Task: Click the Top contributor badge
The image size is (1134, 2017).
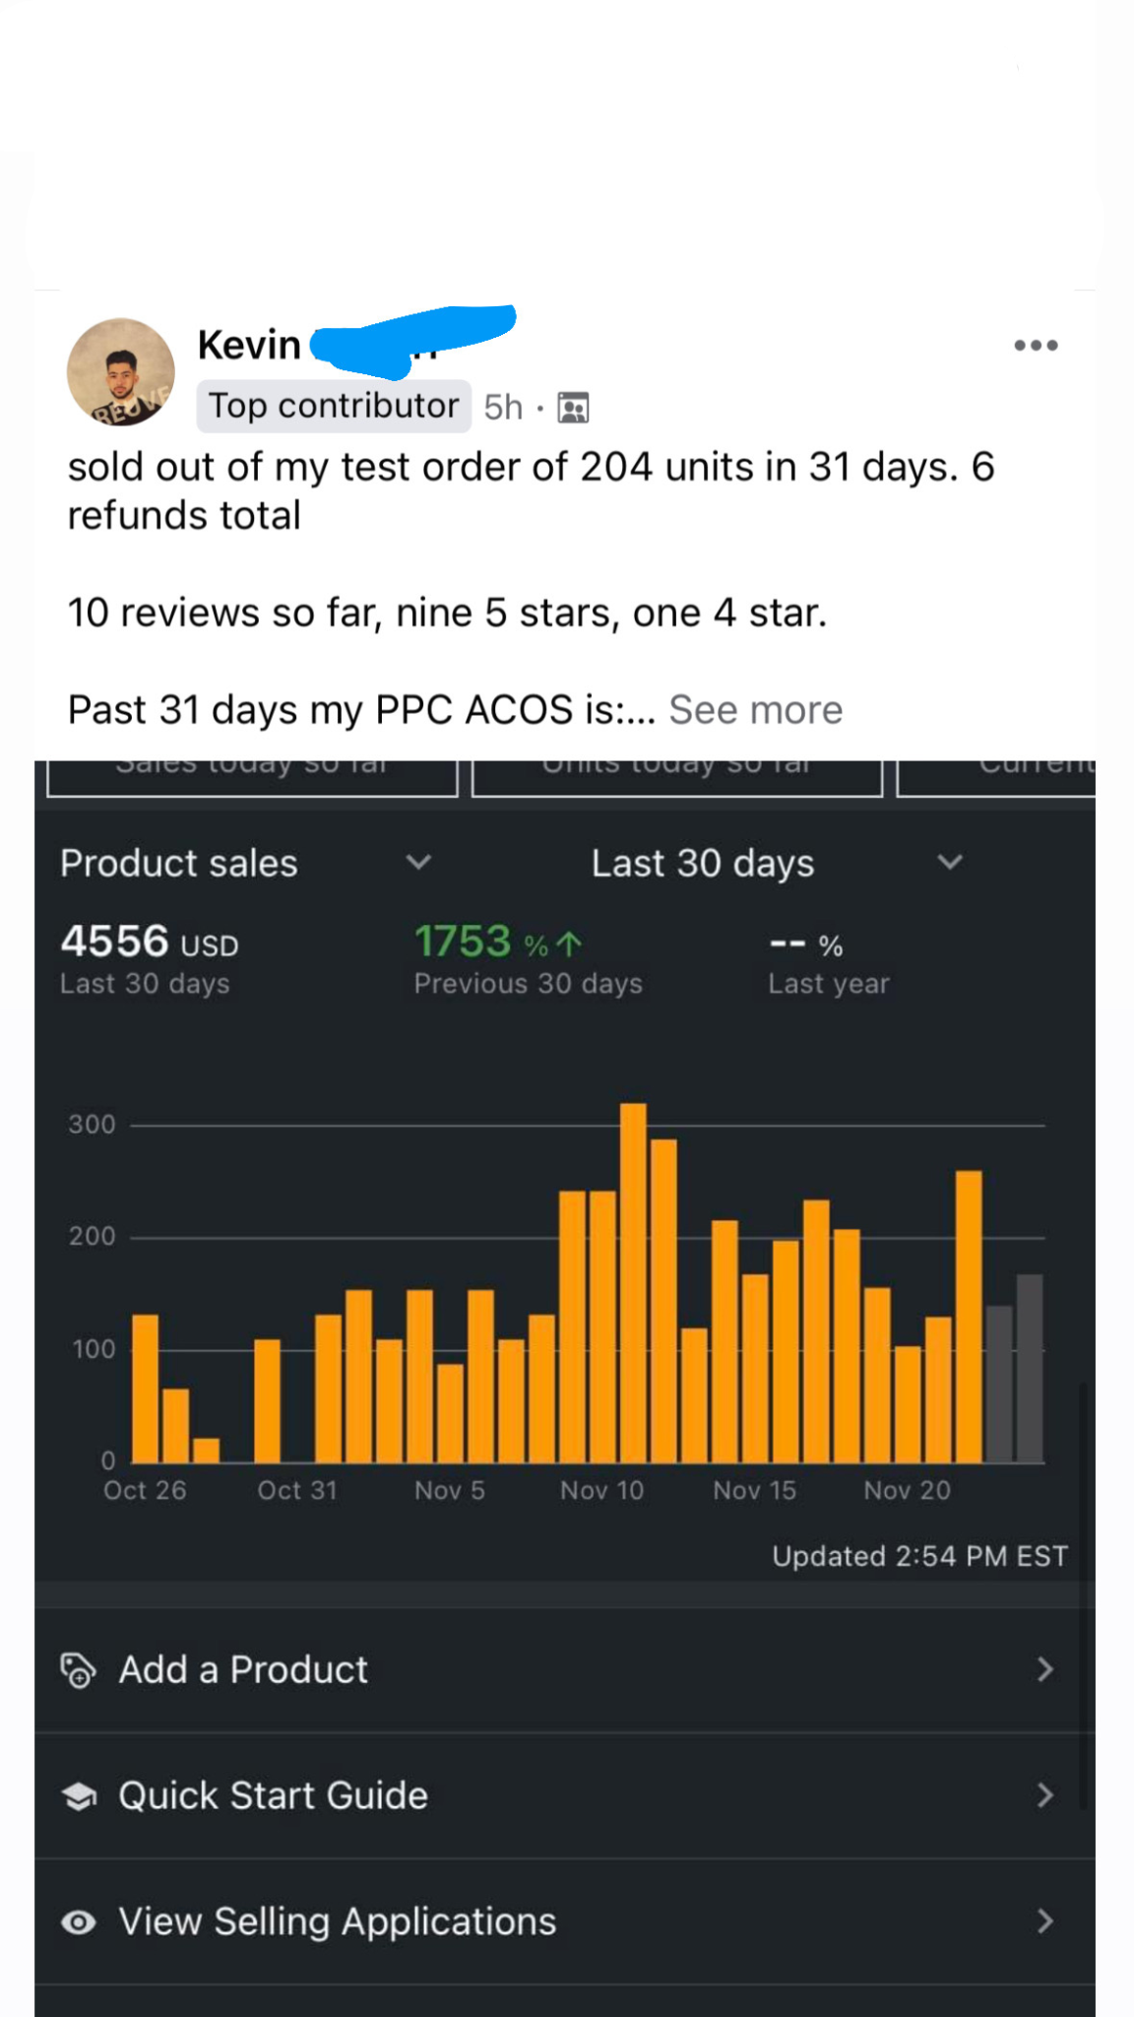Action: click(x=332, y=405)
